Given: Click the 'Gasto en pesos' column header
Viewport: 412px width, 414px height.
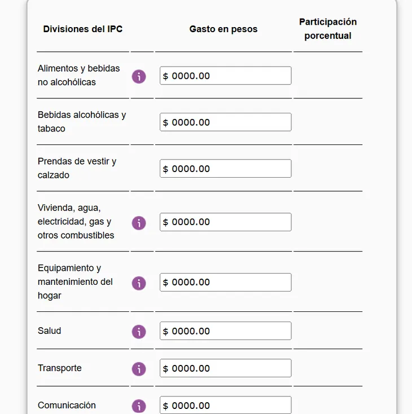Looking at the screenshot, I should [x=223, y=29].
